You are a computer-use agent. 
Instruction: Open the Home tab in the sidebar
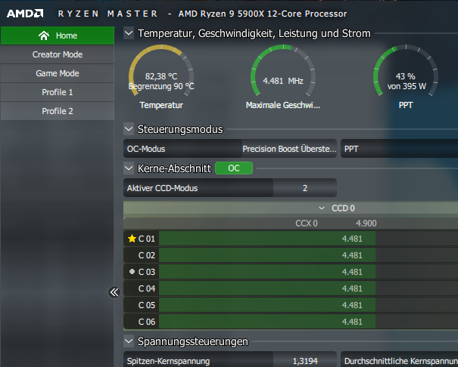pos(58,35)
